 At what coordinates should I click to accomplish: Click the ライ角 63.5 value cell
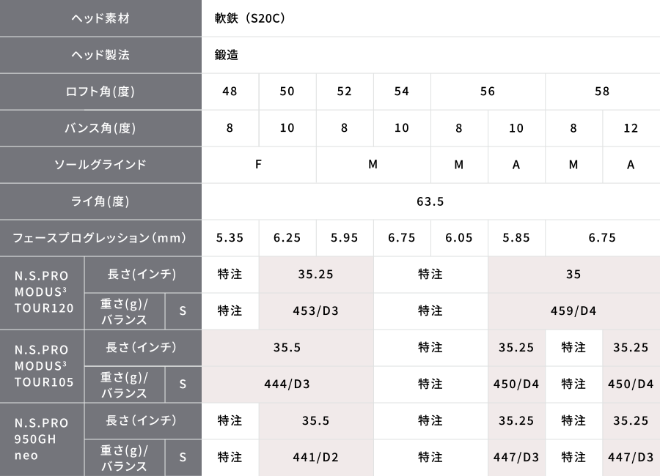pos(430,201)
